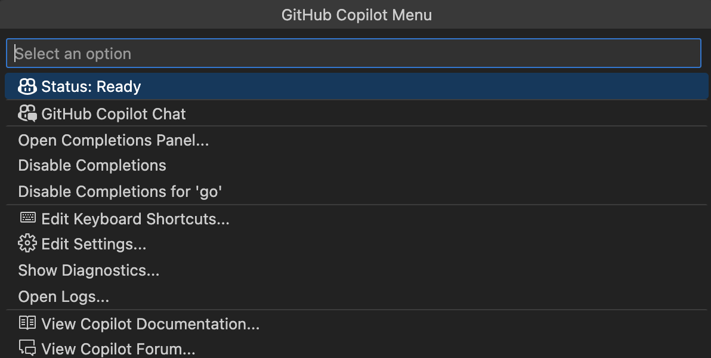Choose Edit Keyboard Shortcuts
Screen dimensions: 711x358
pyautogui.click(x=135, y=219)
